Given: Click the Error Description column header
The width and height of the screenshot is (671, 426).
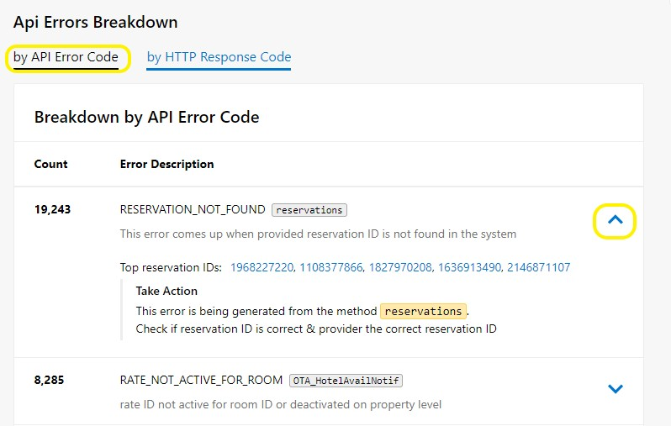Looking at the screenshot, I should 166,164.
